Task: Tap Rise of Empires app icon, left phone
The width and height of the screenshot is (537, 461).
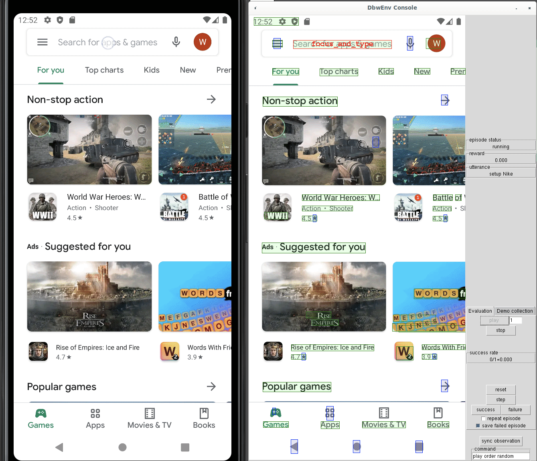Action: (39, 352)
